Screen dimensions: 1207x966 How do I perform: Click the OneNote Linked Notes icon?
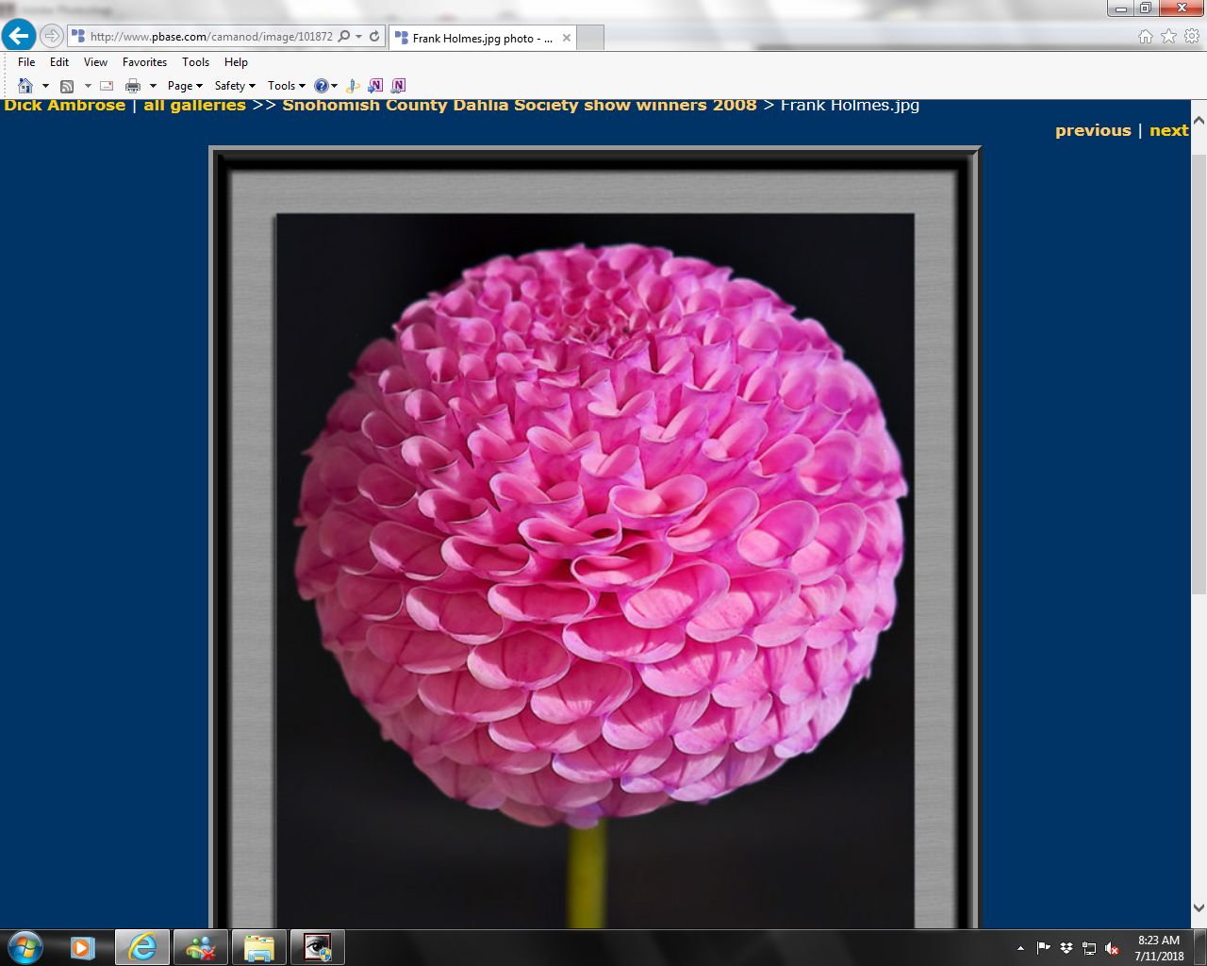[x=398, y=86]
